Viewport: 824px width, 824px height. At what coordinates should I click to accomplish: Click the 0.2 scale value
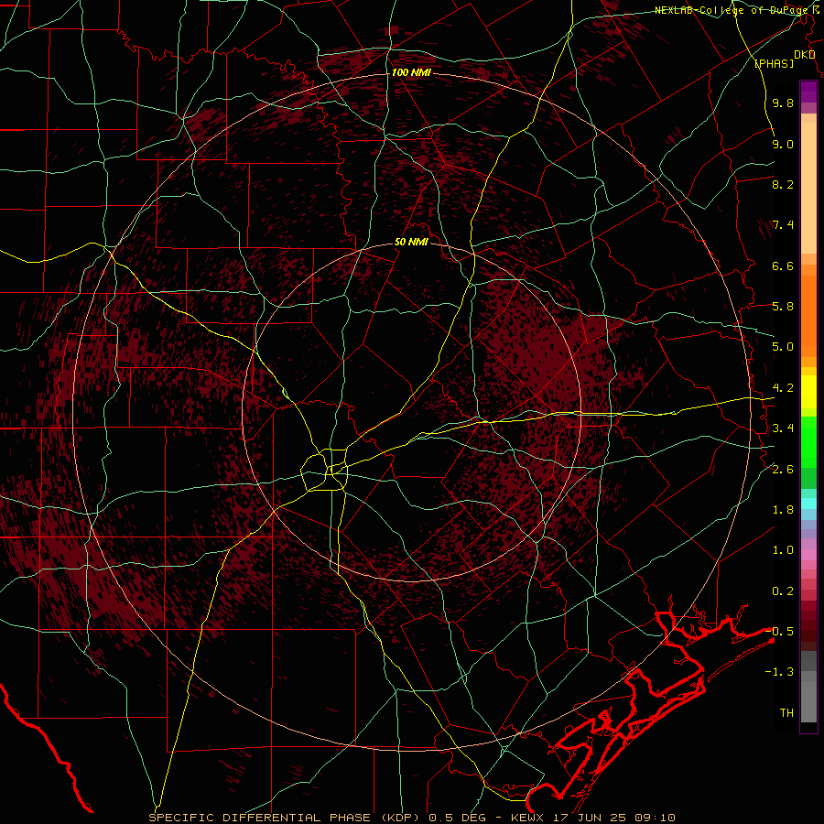[x=783, y=591]
